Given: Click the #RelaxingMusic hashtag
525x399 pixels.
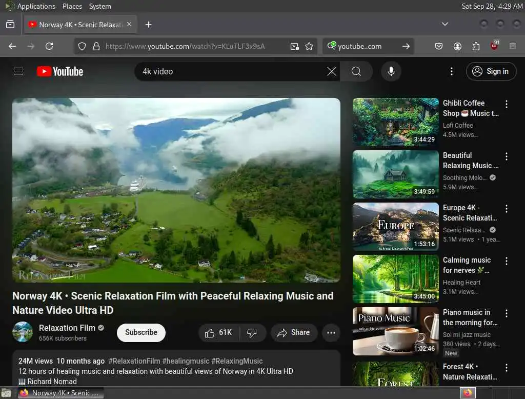Looking at the screenshot, I should pyautogui.click(x=237, y=361).
